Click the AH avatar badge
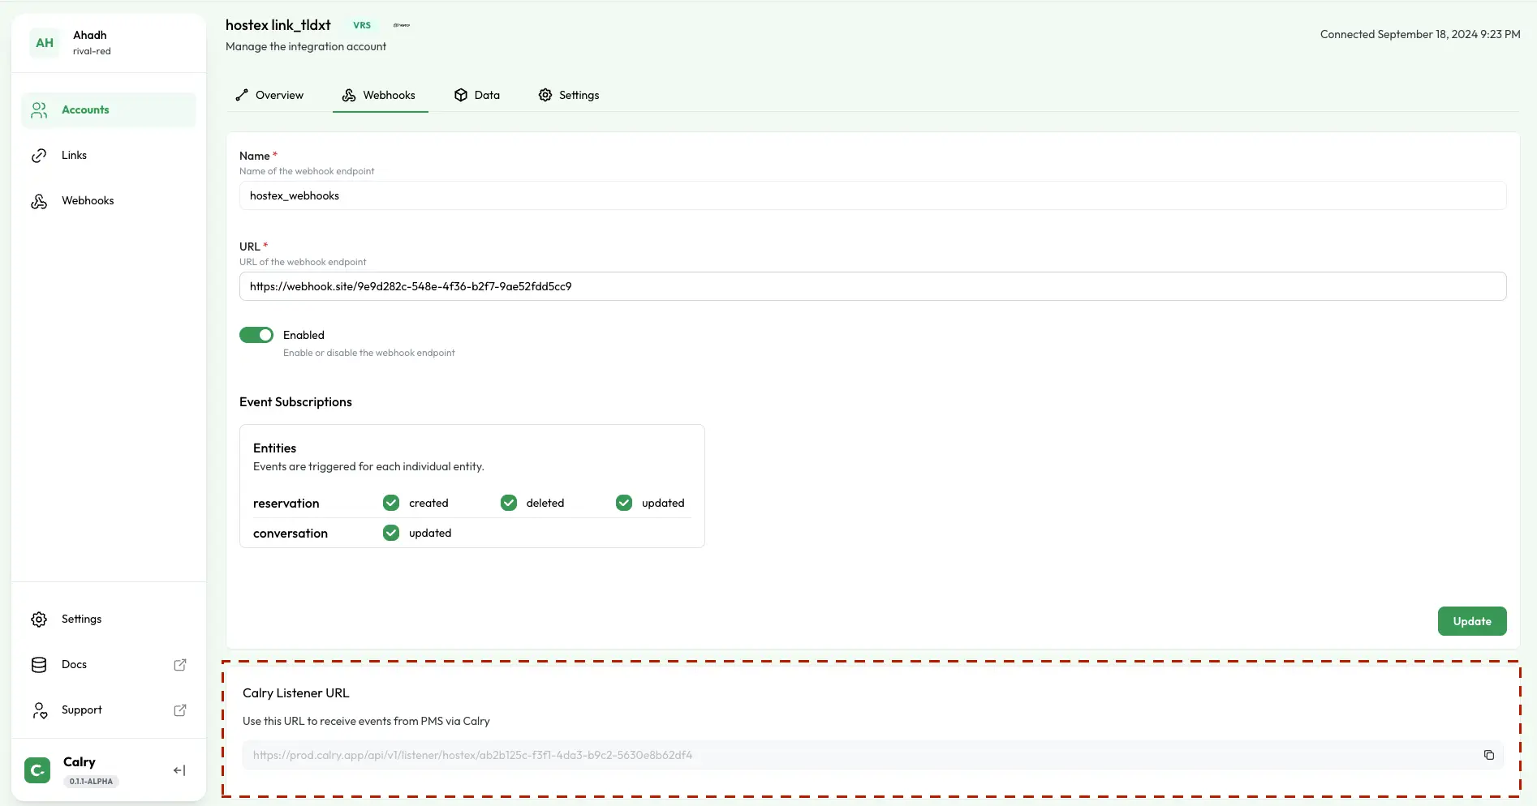This screenshot has height=806, width=1537. click(45, 43)
